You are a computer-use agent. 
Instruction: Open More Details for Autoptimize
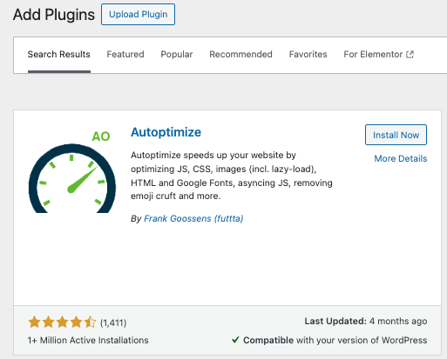coord(401,158)
